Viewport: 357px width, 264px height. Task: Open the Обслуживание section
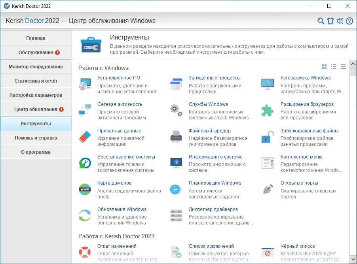click(36, 53)
